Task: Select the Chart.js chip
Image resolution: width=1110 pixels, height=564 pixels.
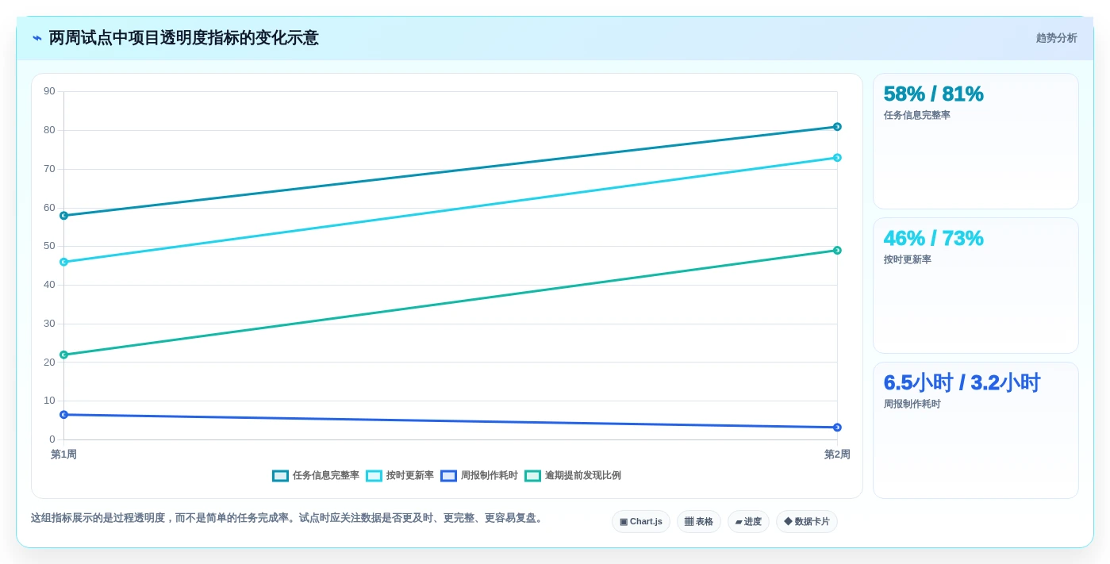Action: [x=640, y=521]
